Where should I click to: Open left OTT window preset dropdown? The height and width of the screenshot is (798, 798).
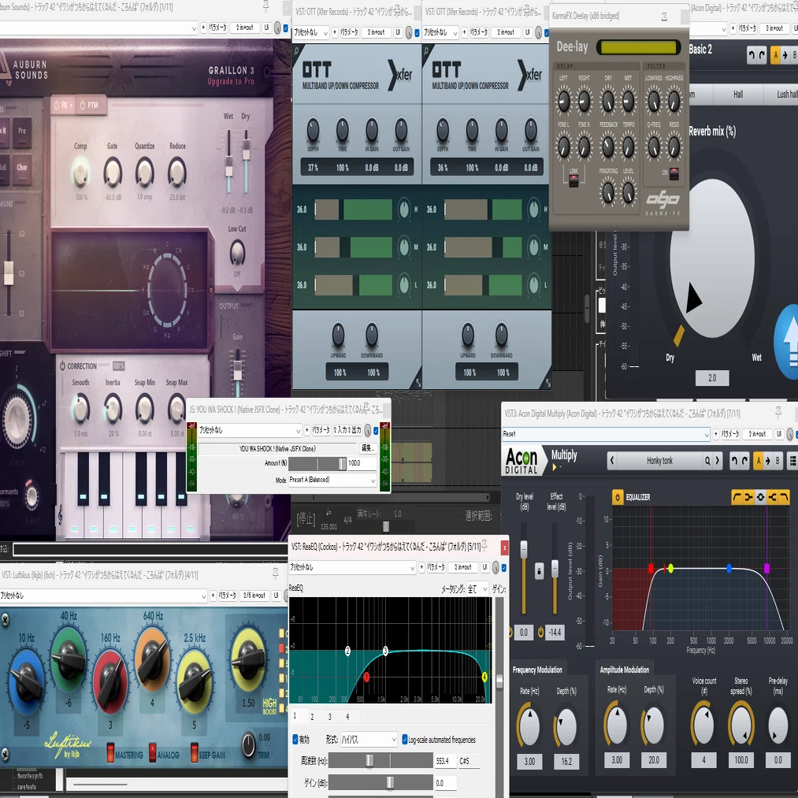[311, 32]
